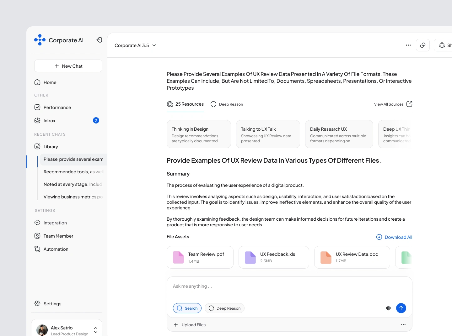Screen dimensions: 452x336
Task: Click the voice input waveform icon
Action: tap(389, 308)
